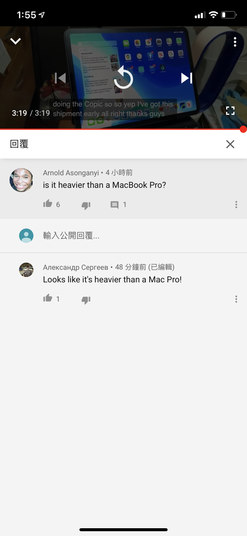Viewport: 247px width, 536px height.
Task: Open Александр Сергеев's channel name link
Action: point(75,267)
